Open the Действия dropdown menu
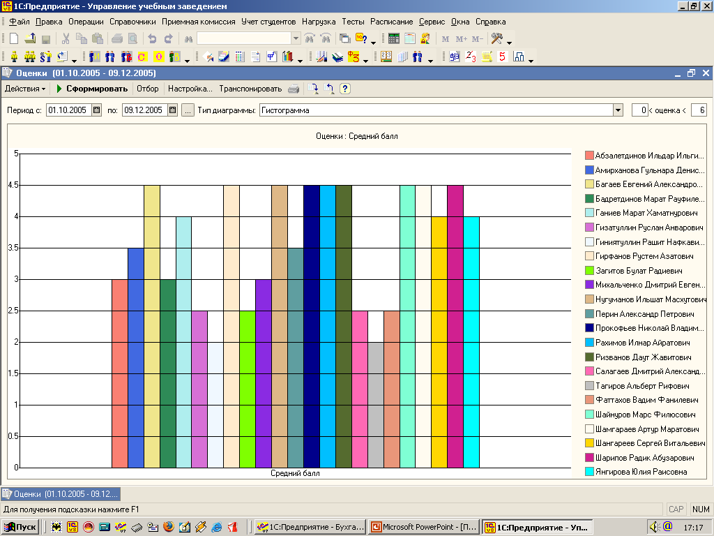The width and height of the screenshot is (714, 536). [x=25, y=89]
